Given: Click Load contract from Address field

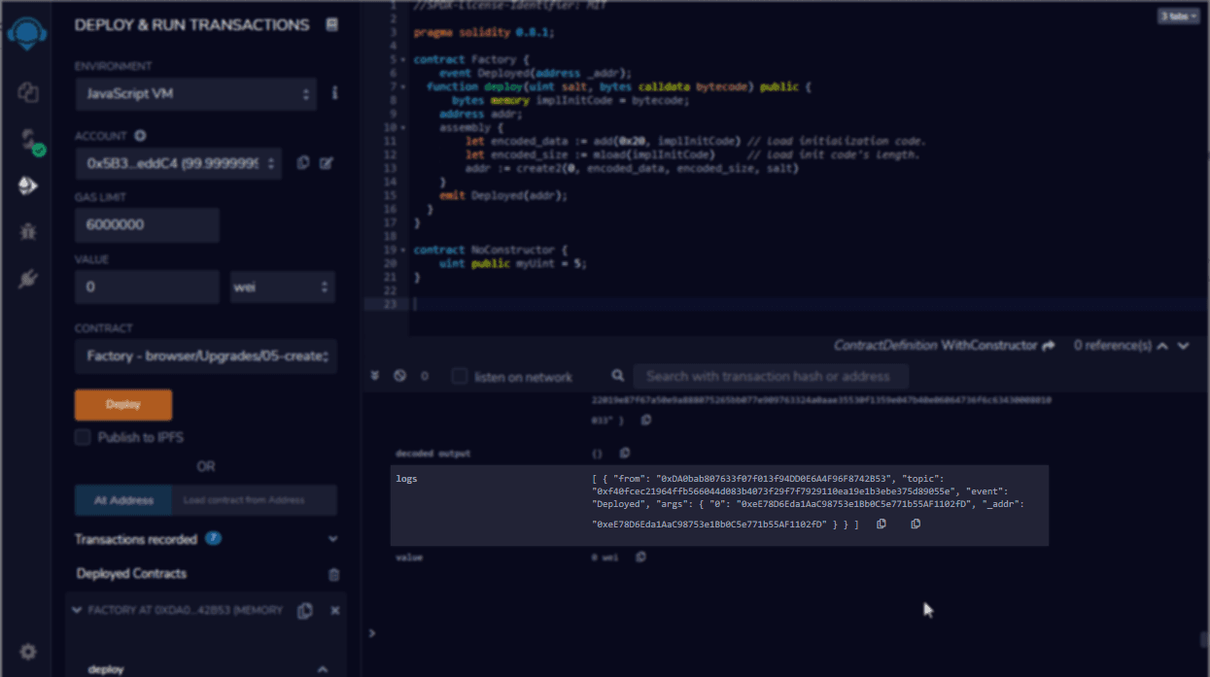Looking at the screenshot, I should pyautogui.click(x=255, y=500).
